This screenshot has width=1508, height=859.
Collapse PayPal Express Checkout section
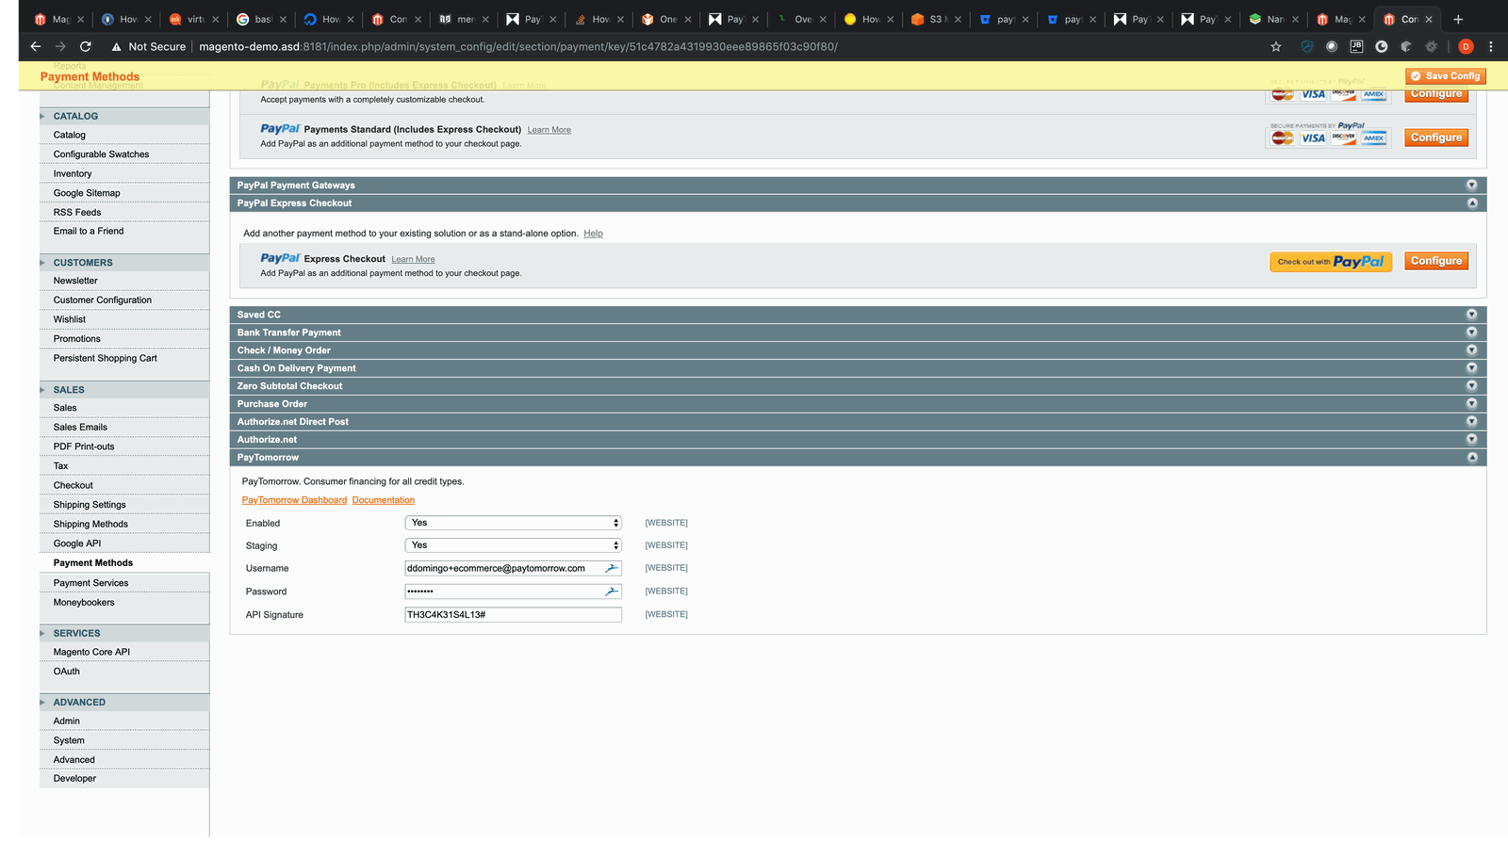pyautogui.click(x=858, y=203)
